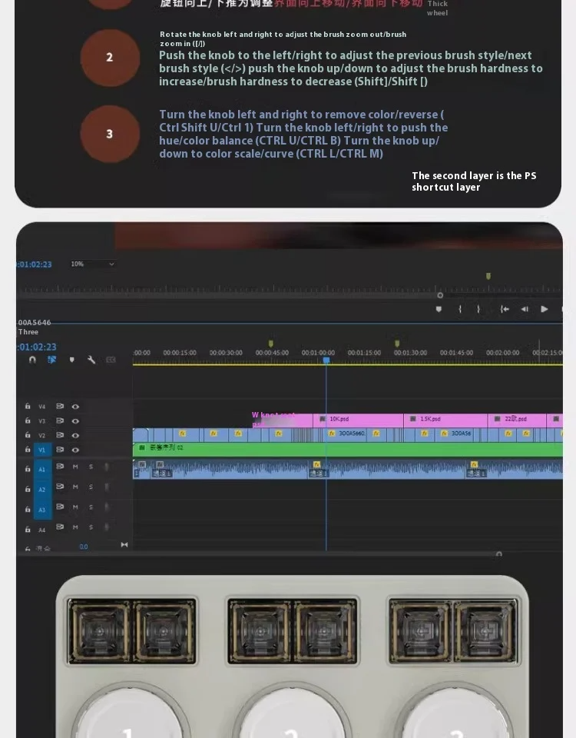Toggle Linked Selection icon in timeline

[x=51, y=360]
